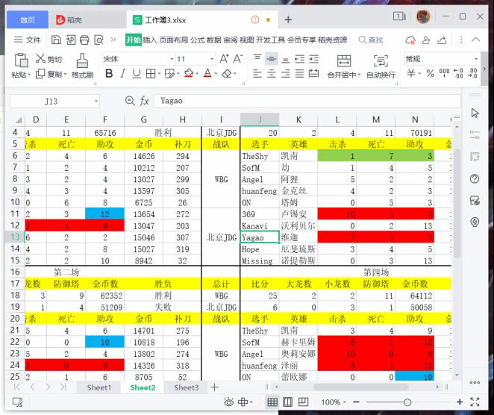The height and width of the screenshot is (415, 494).
Task: Open Print Preview icon
Action: tap(99, 40)
